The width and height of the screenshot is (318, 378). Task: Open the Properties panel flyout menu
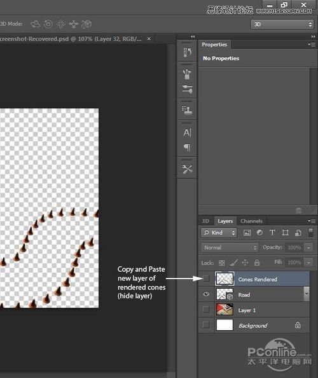[x=312, y=45]
